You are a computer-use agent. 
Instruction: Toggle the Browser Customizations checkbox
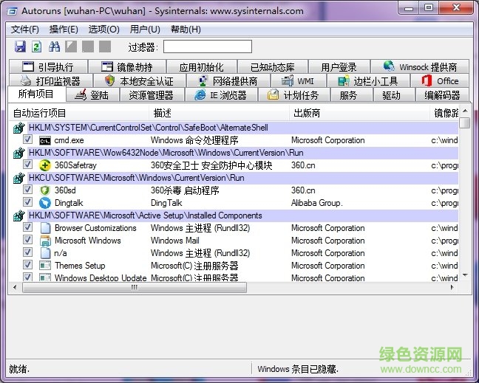pyautogui.click(x=27, y=227)
